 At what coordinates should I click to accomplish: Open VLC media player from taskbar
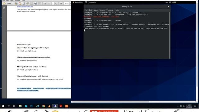click(x=49, y=106)
